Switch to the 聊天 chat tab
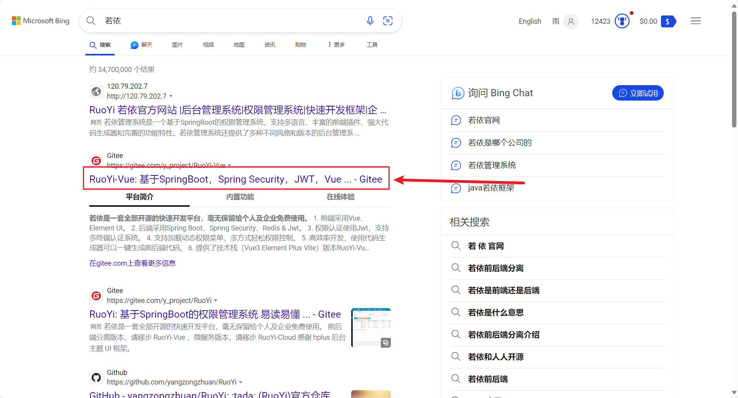 click(x=141, y=45)
